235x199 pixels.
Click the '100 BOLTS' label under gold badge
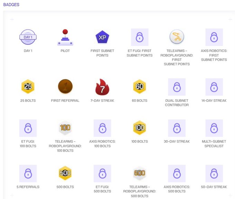(140, 141)
